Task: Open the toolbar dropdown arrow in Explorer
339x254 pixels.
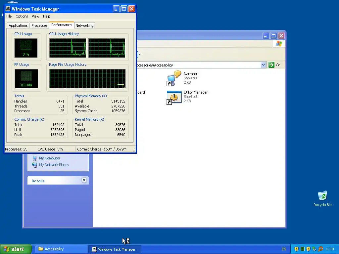Action: pos(140,54)
